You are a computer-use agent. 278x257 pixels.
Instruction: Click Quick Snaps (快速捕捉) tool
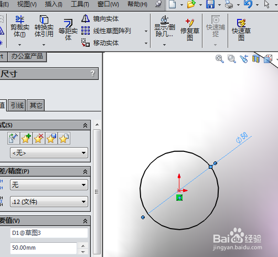pos(216,26)
